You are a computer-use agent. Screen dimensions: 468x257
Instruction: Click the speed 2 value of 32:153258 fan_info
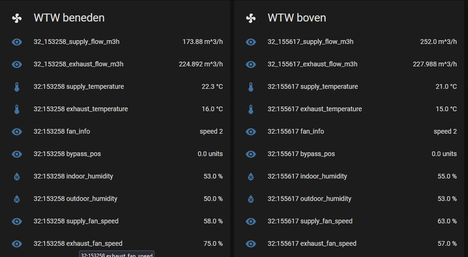[211, 131]
